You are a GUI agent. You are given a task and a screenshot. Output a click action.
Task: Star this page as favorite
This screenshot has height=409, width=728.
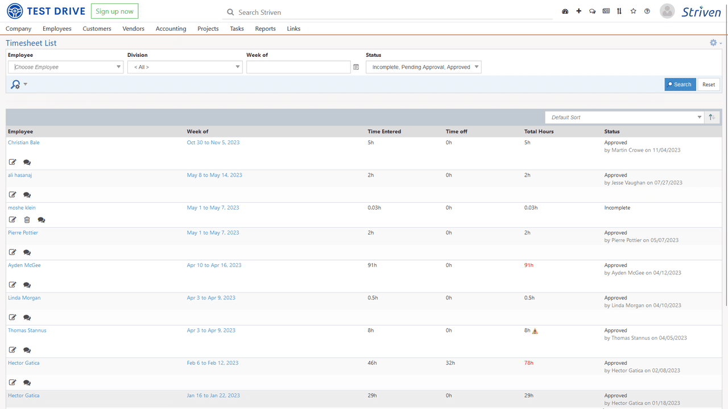[633, 11]
